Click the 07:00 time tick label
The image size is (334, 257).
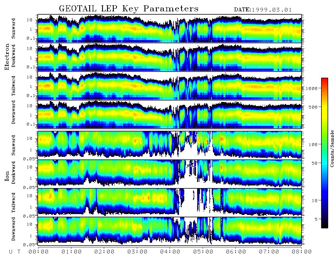(x=269, y=252)
